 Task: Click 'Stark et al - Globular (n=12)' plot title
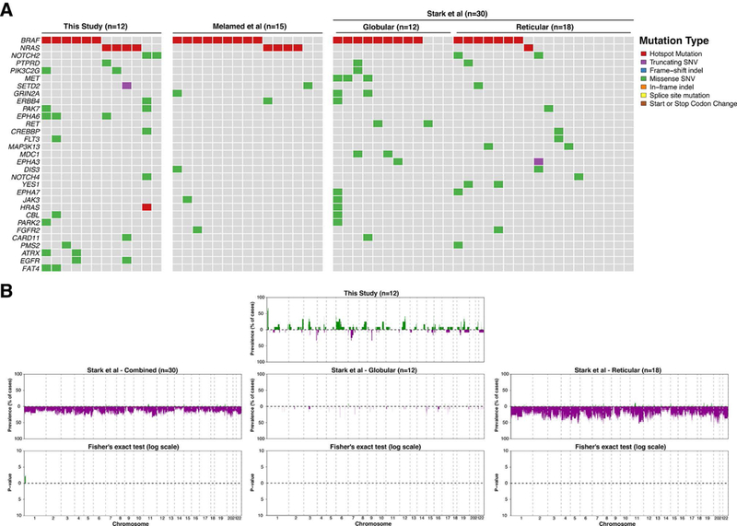(374, 370)
